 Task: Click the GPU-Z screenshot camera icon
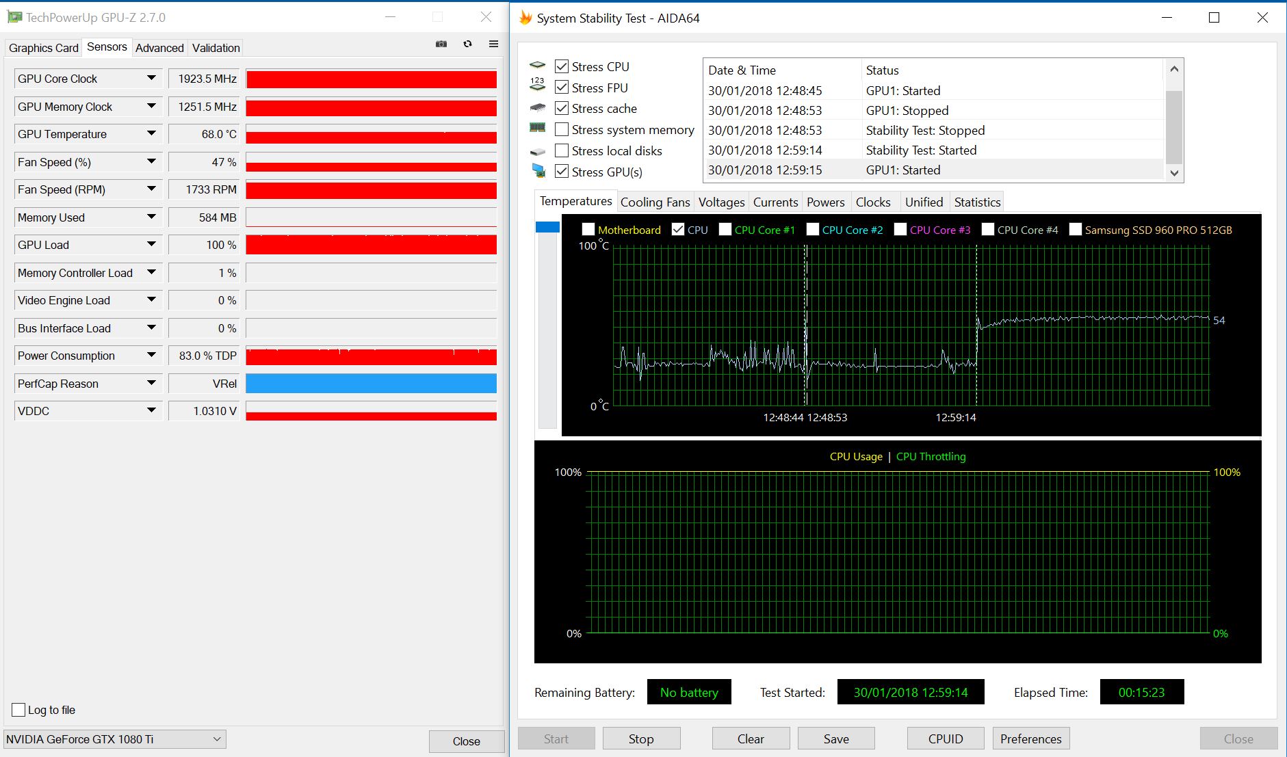pyautogui.click(x=441, y=44)
